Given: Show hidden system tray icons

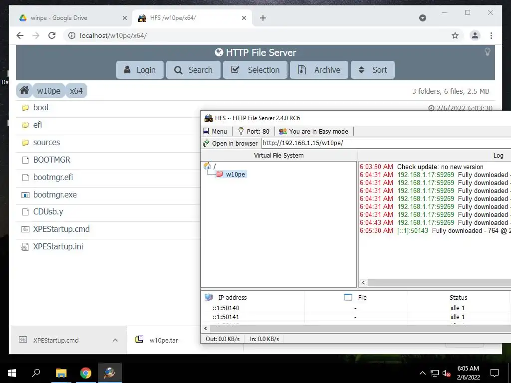Looking at the screenshot, I should (422, 373).
